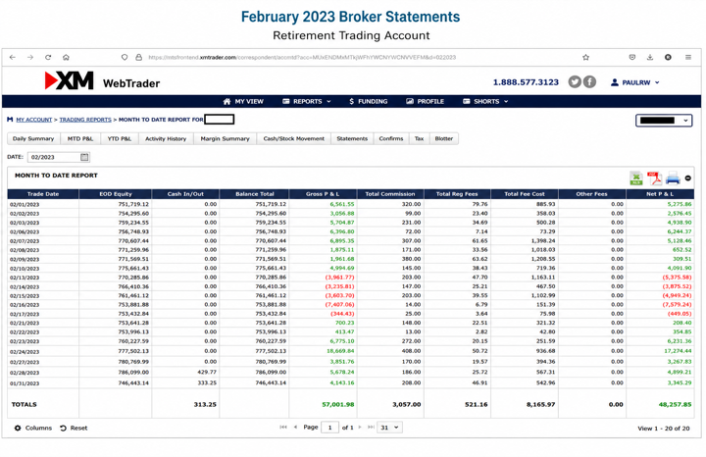Switch to Tax tab
This screenshot has height=457, width=706.
[x=419, y=138]
